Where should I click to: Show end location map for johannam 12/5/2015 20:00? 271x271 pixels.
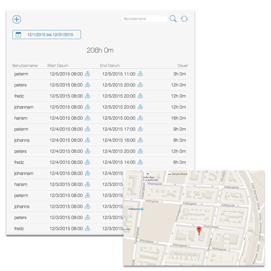[140, 107]
